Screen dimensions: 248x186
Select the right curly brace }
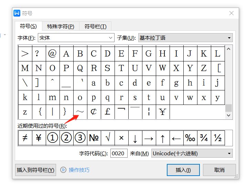[66, 112]
